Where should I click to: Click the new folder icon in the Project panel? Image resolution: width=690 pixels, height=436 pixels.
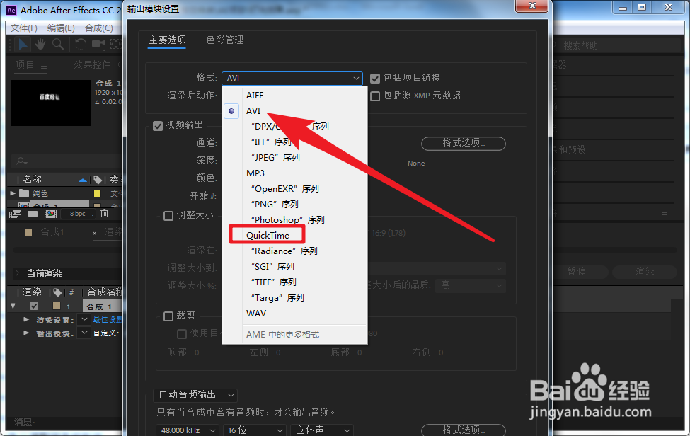point(33,214)
